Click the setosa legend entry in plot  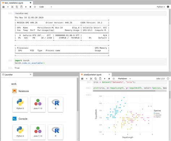(157, 113)
